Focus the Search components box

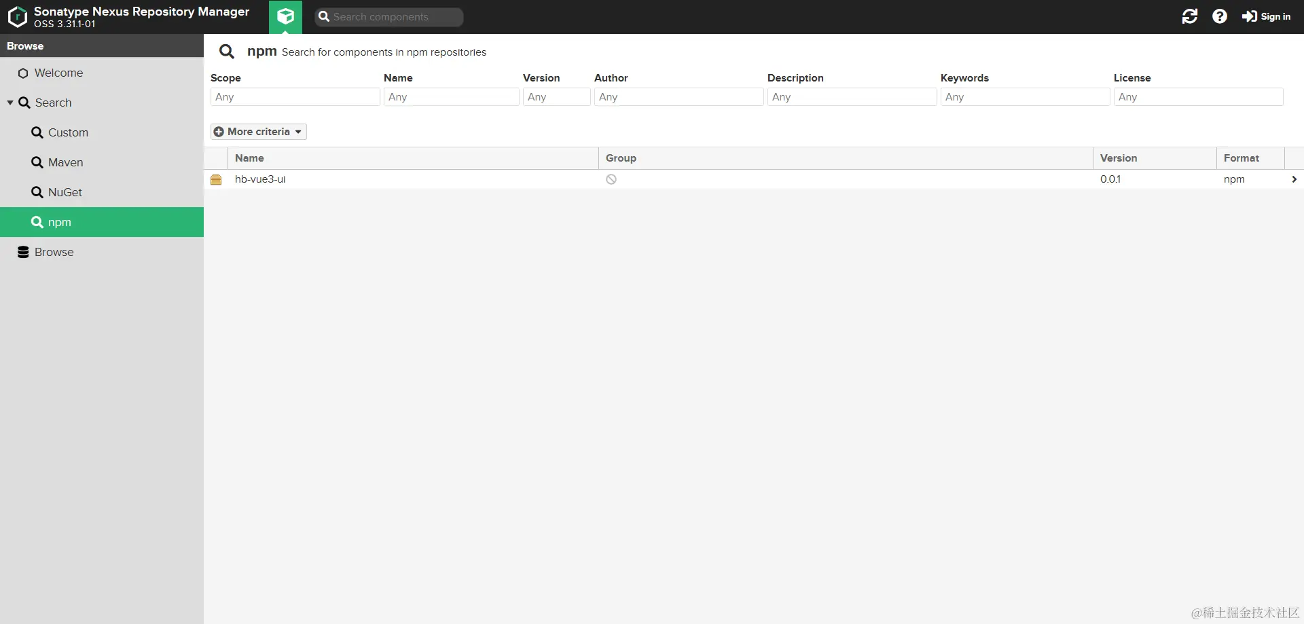coord(389,17)
